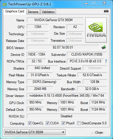Toggle the CUDA checkbox
This screenshot has height=139, width=113.
point(47,123)
